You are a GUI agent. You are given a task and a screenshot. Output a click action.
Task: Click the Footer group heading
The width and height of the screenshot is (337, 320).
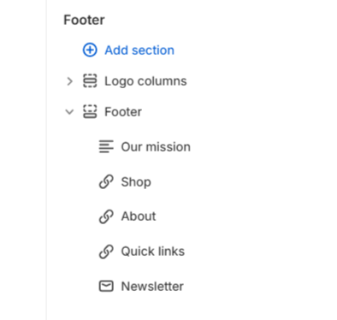click(84, 20)
